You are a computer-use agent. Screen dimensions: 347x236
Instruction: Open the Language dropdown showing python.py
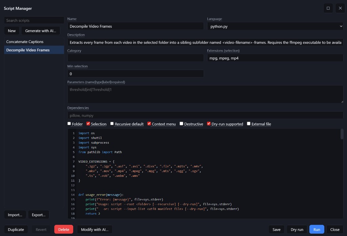(x=275, y=26)
